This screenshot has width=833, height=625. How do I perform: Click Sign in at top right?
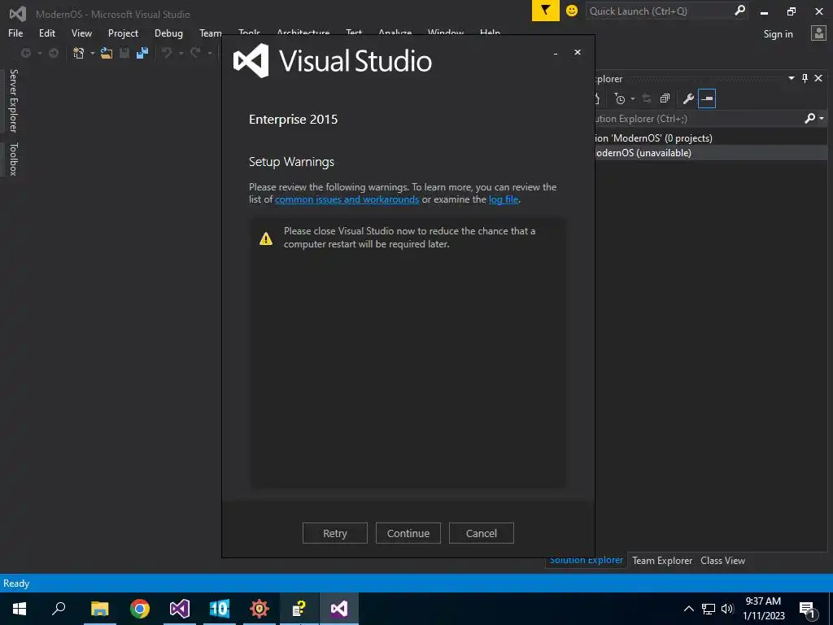pyautogui.click(x=778, y=34)
